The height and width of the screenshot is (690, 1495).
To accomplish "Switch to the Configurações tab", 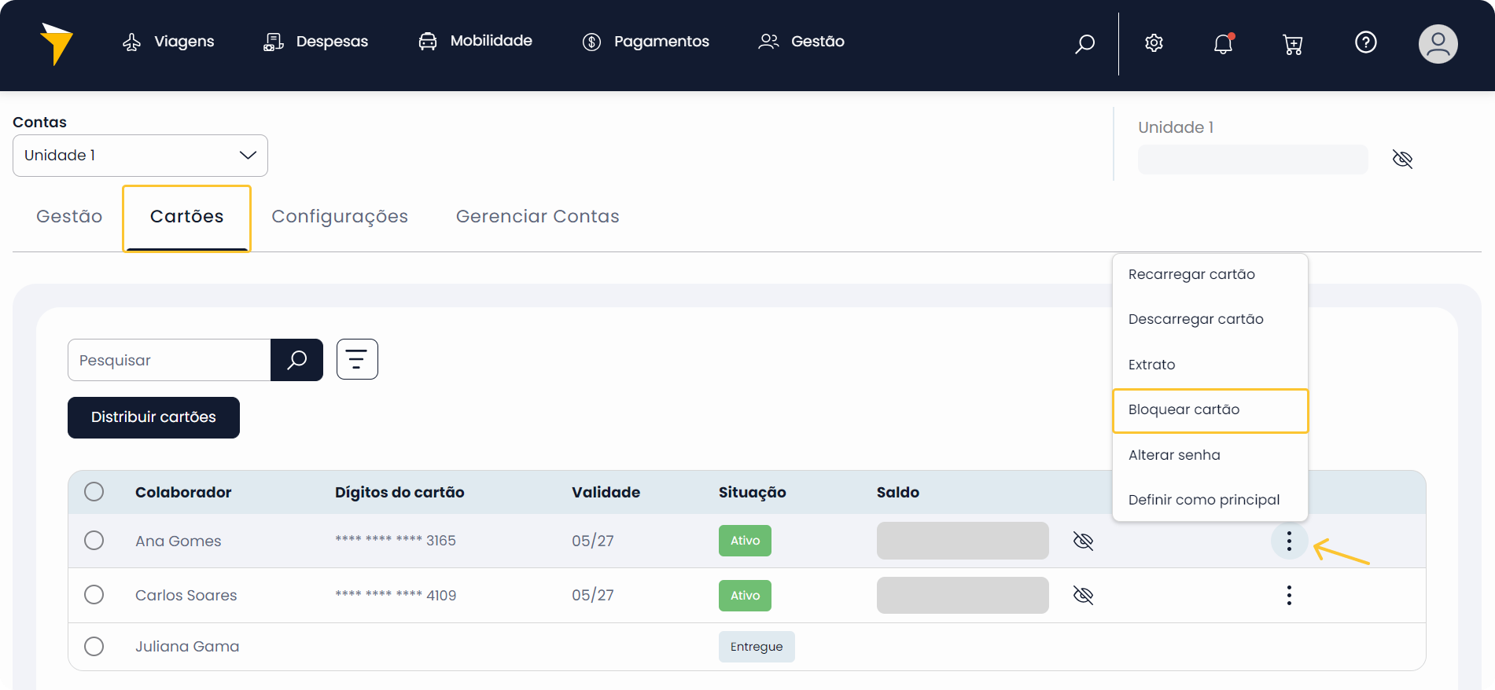I will point(340,217).
